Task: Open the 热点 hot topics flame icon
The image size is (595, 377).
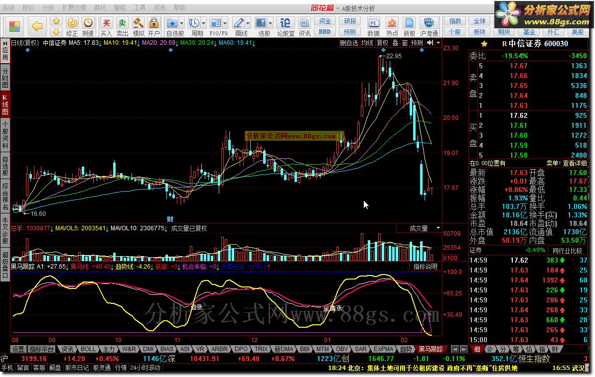Action: [x=392, y=26]
